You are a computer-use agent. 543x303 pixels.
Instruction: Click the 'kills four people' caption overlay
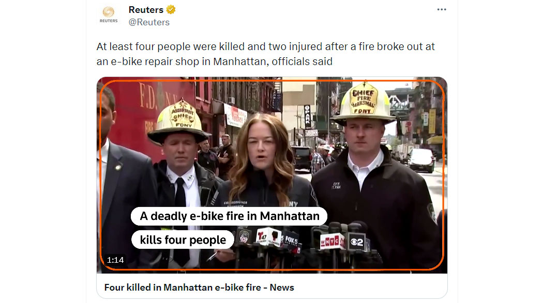coord(183,240)
